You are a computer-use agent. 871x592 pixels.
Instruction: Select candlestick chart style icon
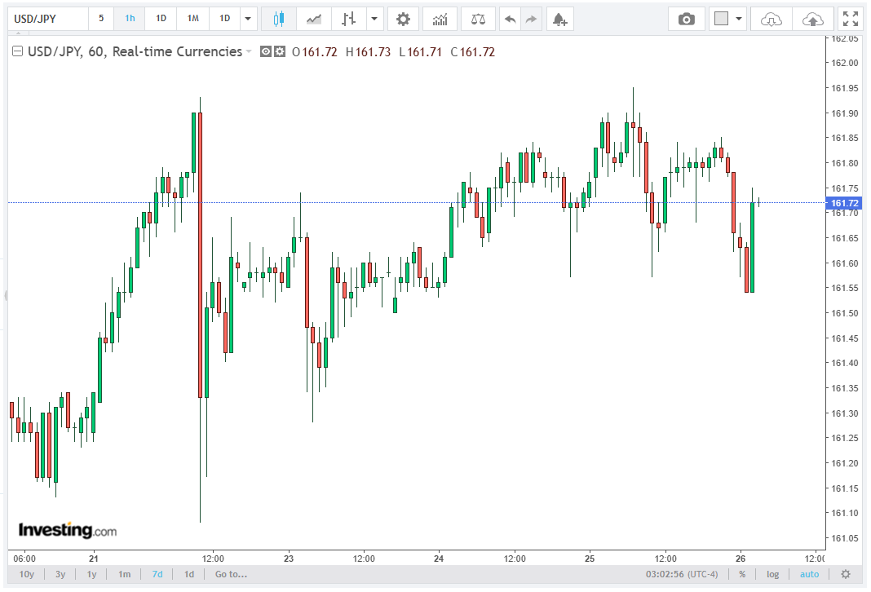coord(279,20)
